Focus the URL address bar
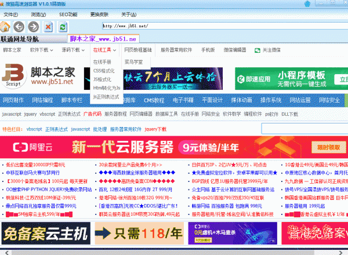The width and height of the screenshot is (348, 255). (225, 26)
